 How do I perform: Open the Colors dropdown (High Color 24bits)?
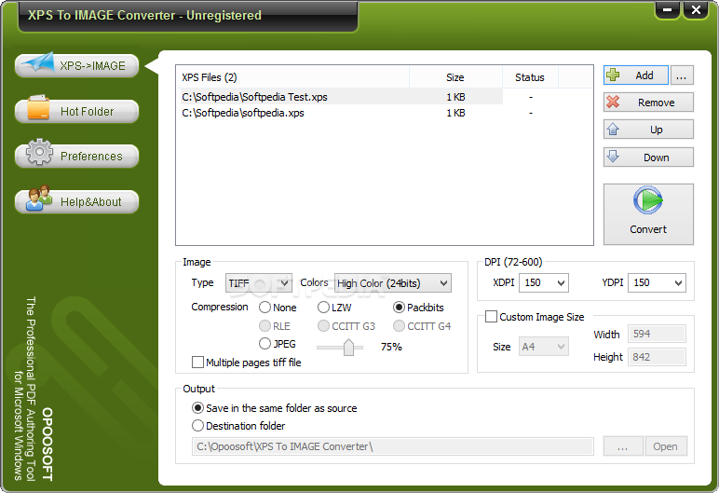pyautogui.click(x=393, y=282)
